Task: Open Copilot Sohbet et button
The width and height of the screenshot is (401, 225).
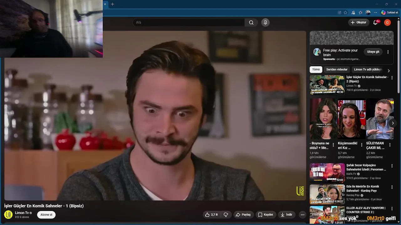Action: (x=389, y=12)
